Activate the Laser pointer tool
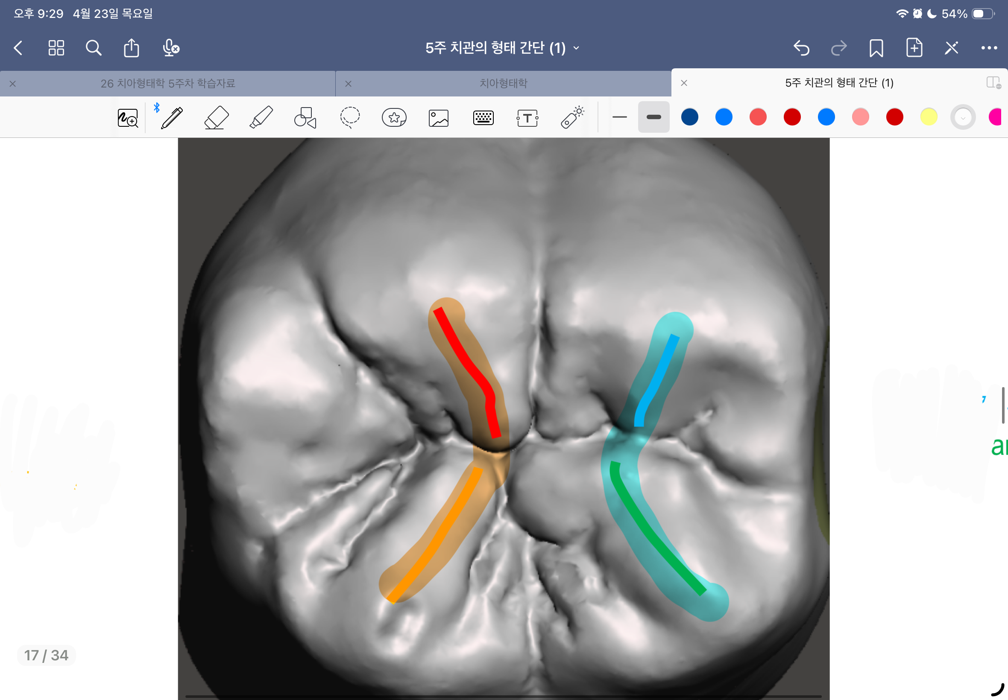Image resolution: width=1008 pixels, height=700 pixels. click(x=572, y=117)
